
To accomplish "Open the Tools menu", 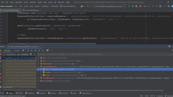I will 50,2.
